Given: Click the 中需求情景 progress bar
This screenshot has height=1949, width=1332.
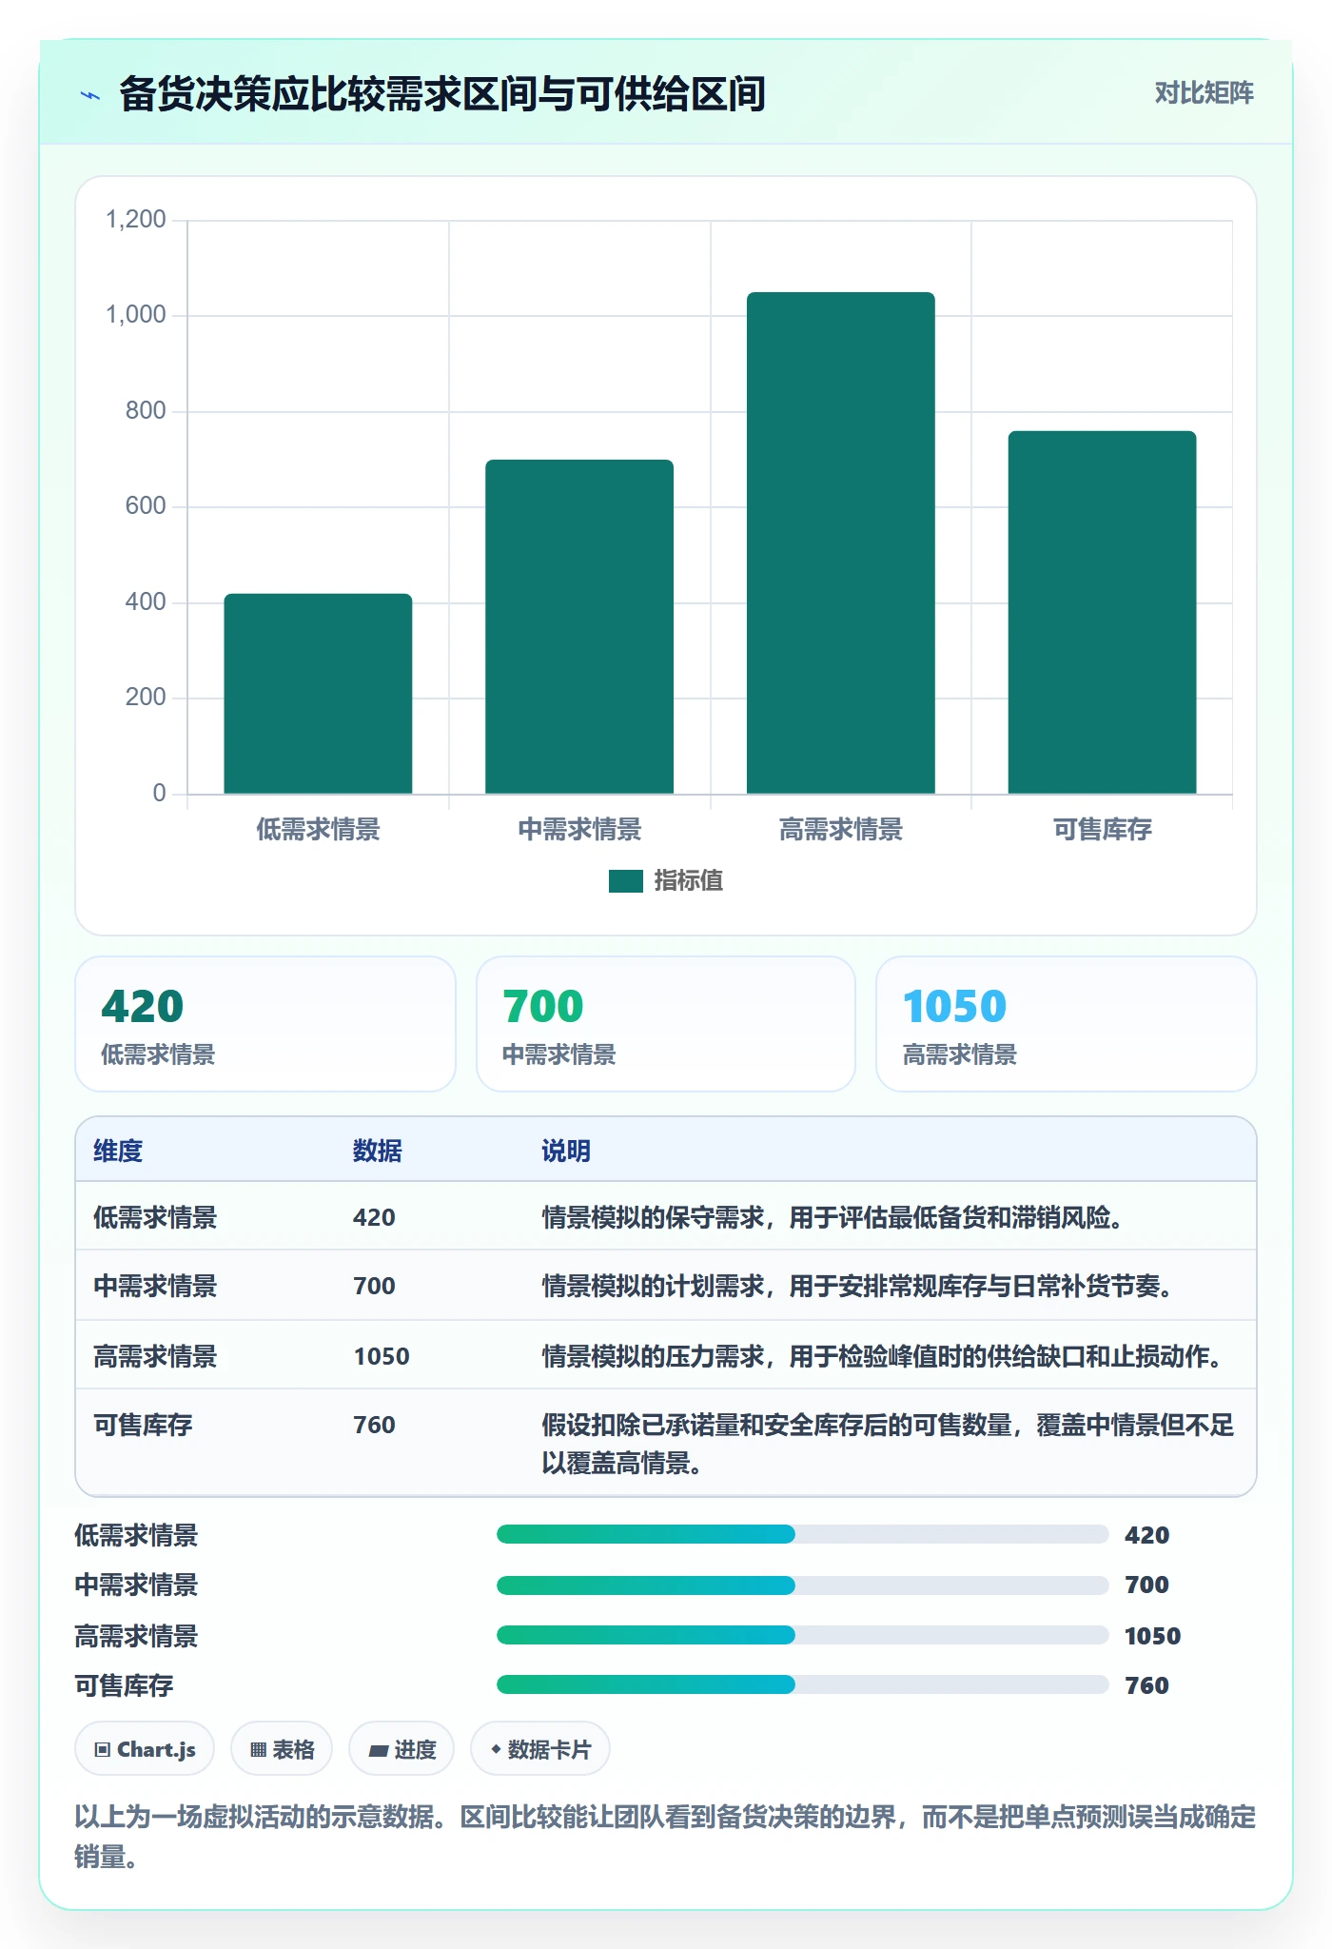Looking at the screenshot, I should pos(803,1585).
